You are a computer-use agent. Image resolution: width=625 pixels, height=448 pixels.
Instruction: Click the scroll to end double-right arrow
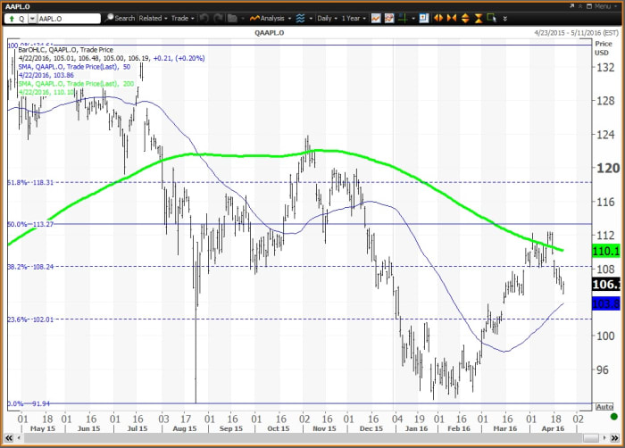(614, 438)
